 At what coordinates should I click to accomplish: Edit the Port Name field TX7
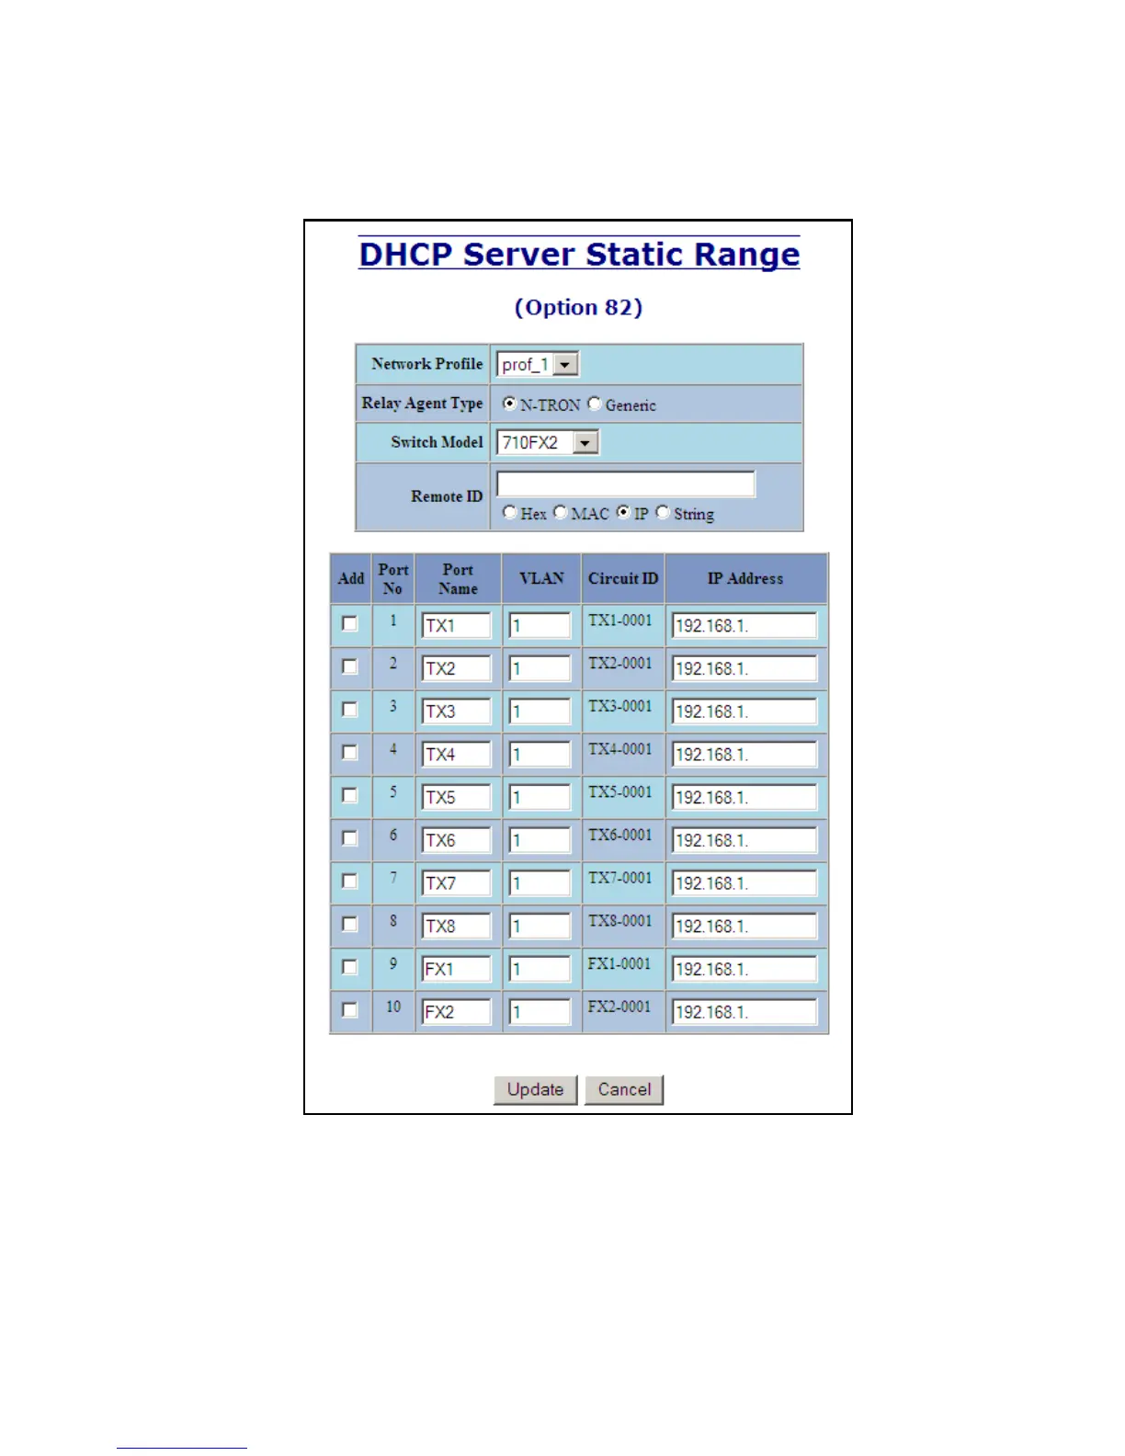tap(457, 883)
